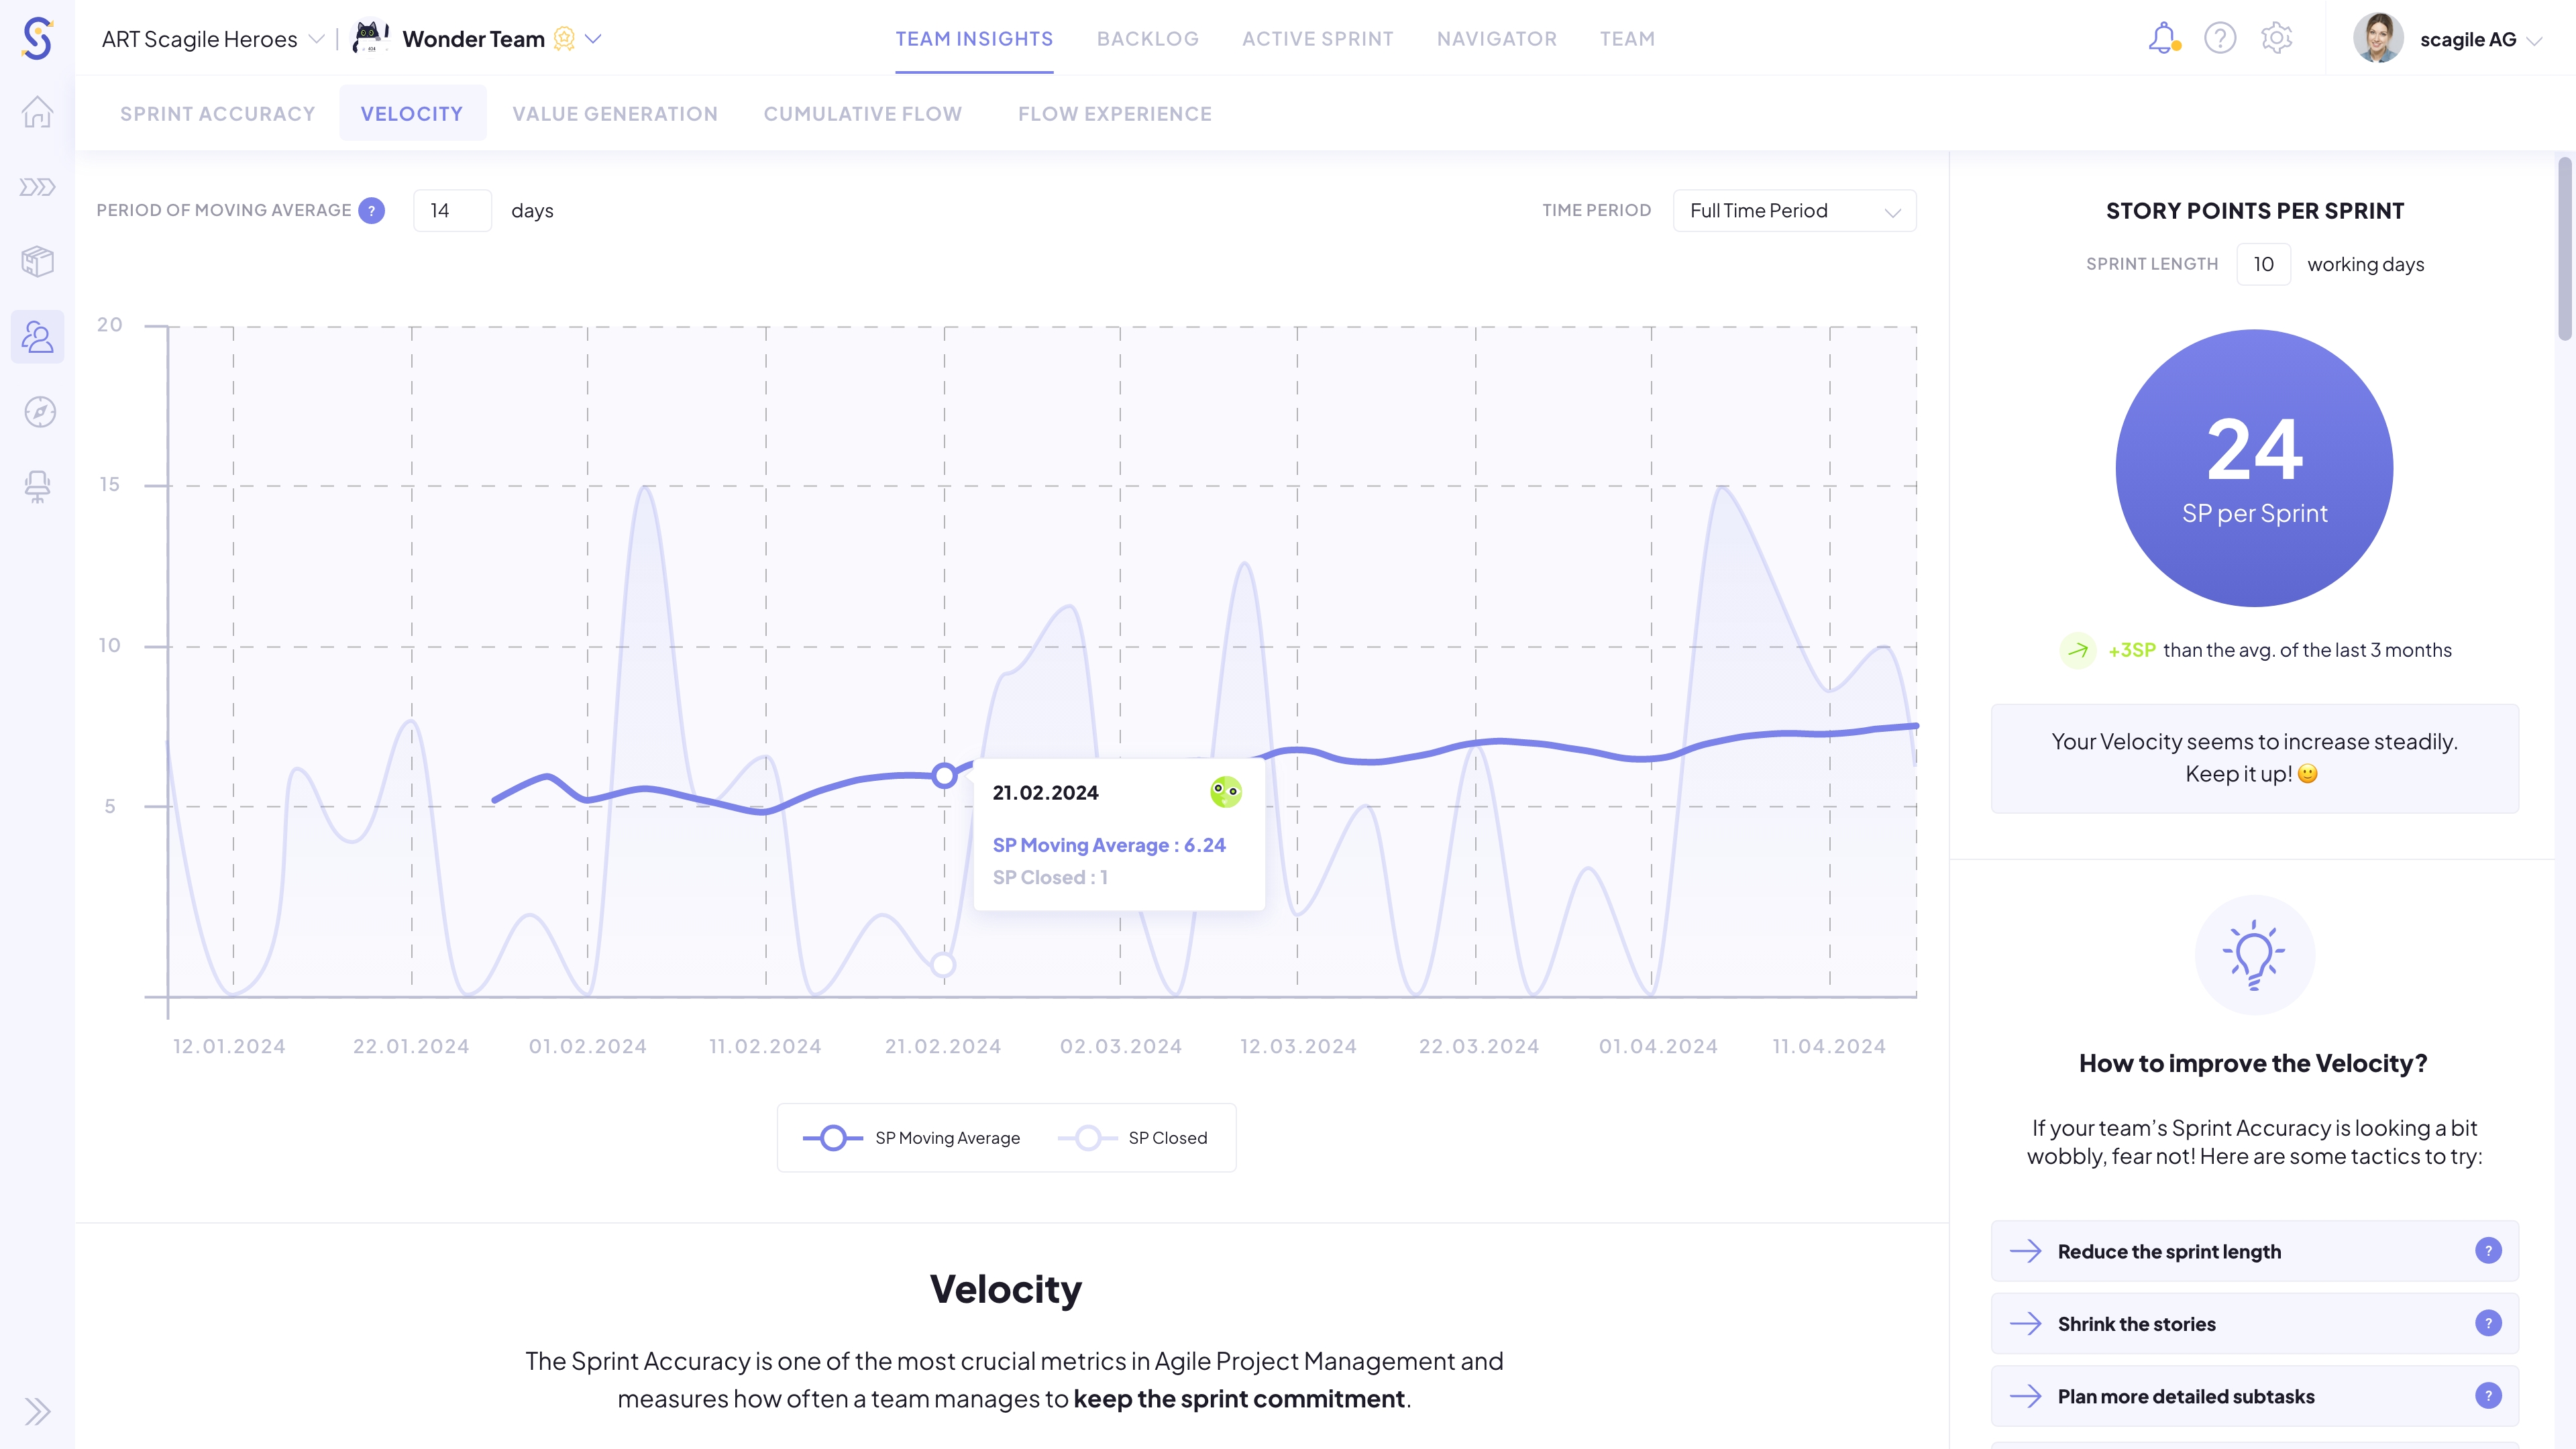The height and width of the screenshot is (1449, 2576).
Task: Open notifications via the bell icon
Action: (x=2163, y=38)
